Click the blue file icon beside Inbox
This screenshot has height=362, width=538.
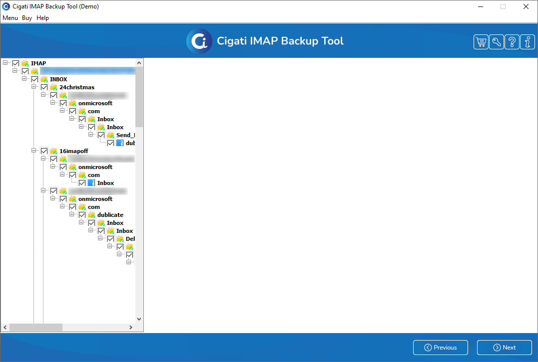click(91, 183)
